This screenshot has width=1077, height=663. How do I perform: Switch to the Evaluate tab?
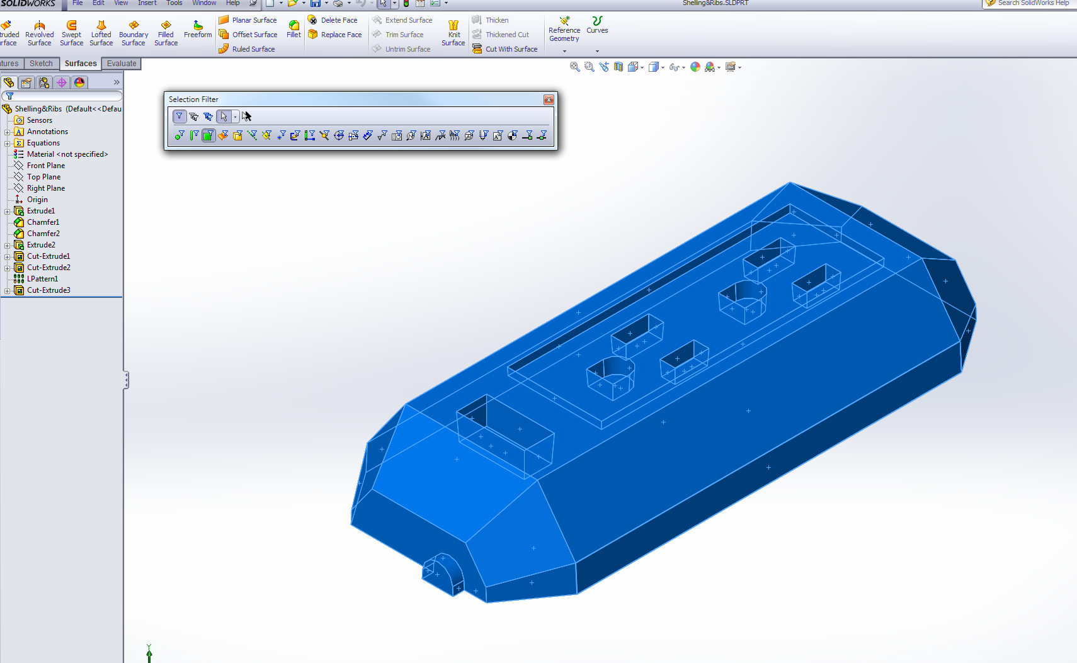click(x=122, y=64)
